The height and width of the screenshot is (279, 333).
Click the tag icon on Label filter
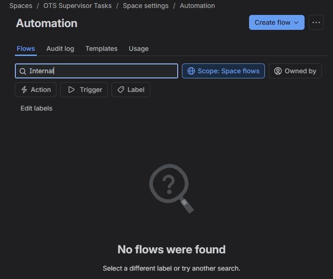coord(121,90)
